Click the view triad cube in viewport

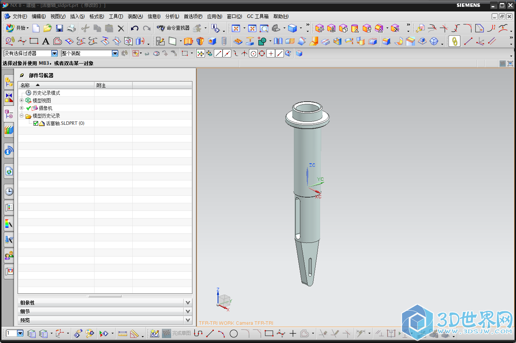[224, 300]
